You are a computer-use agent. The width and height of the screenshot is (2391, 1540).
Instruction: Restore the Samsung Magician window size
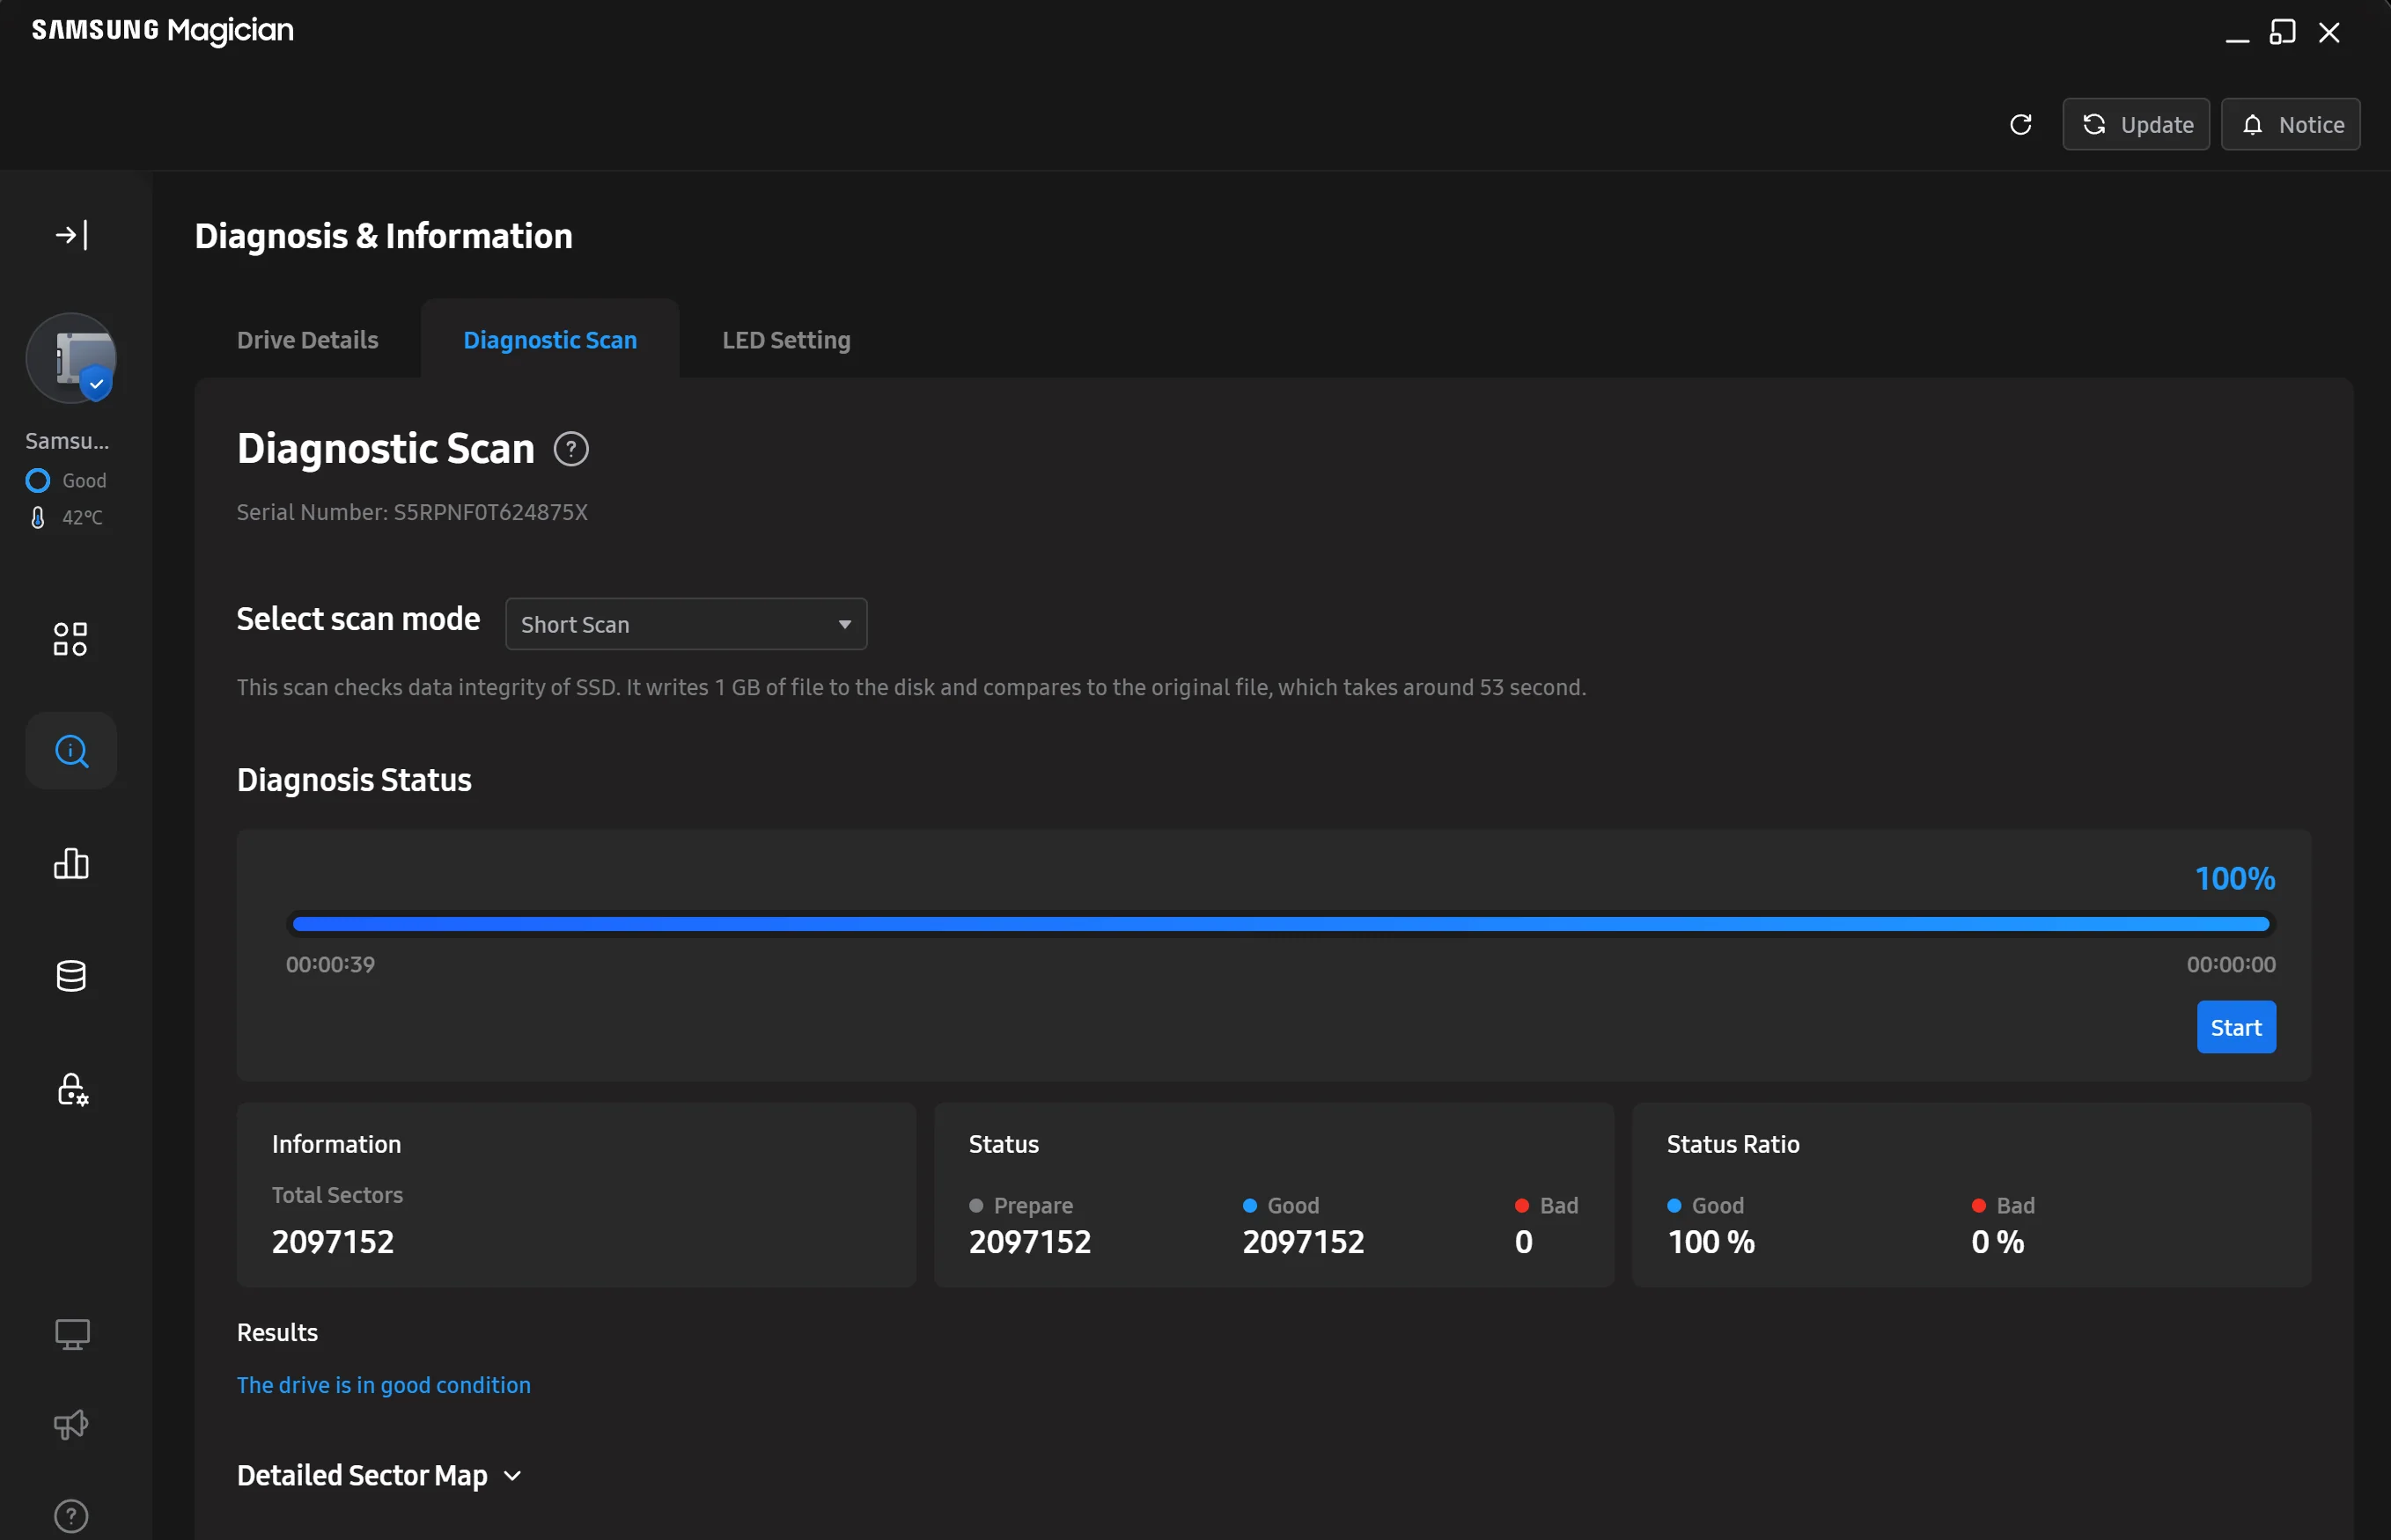click(x=2282, y=33)
